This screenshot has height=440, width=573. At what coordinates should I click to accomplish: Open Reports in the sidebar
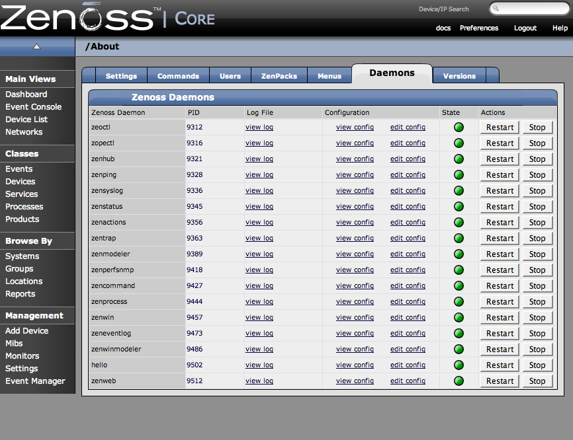pyautogui.click(x=20, y=294)
